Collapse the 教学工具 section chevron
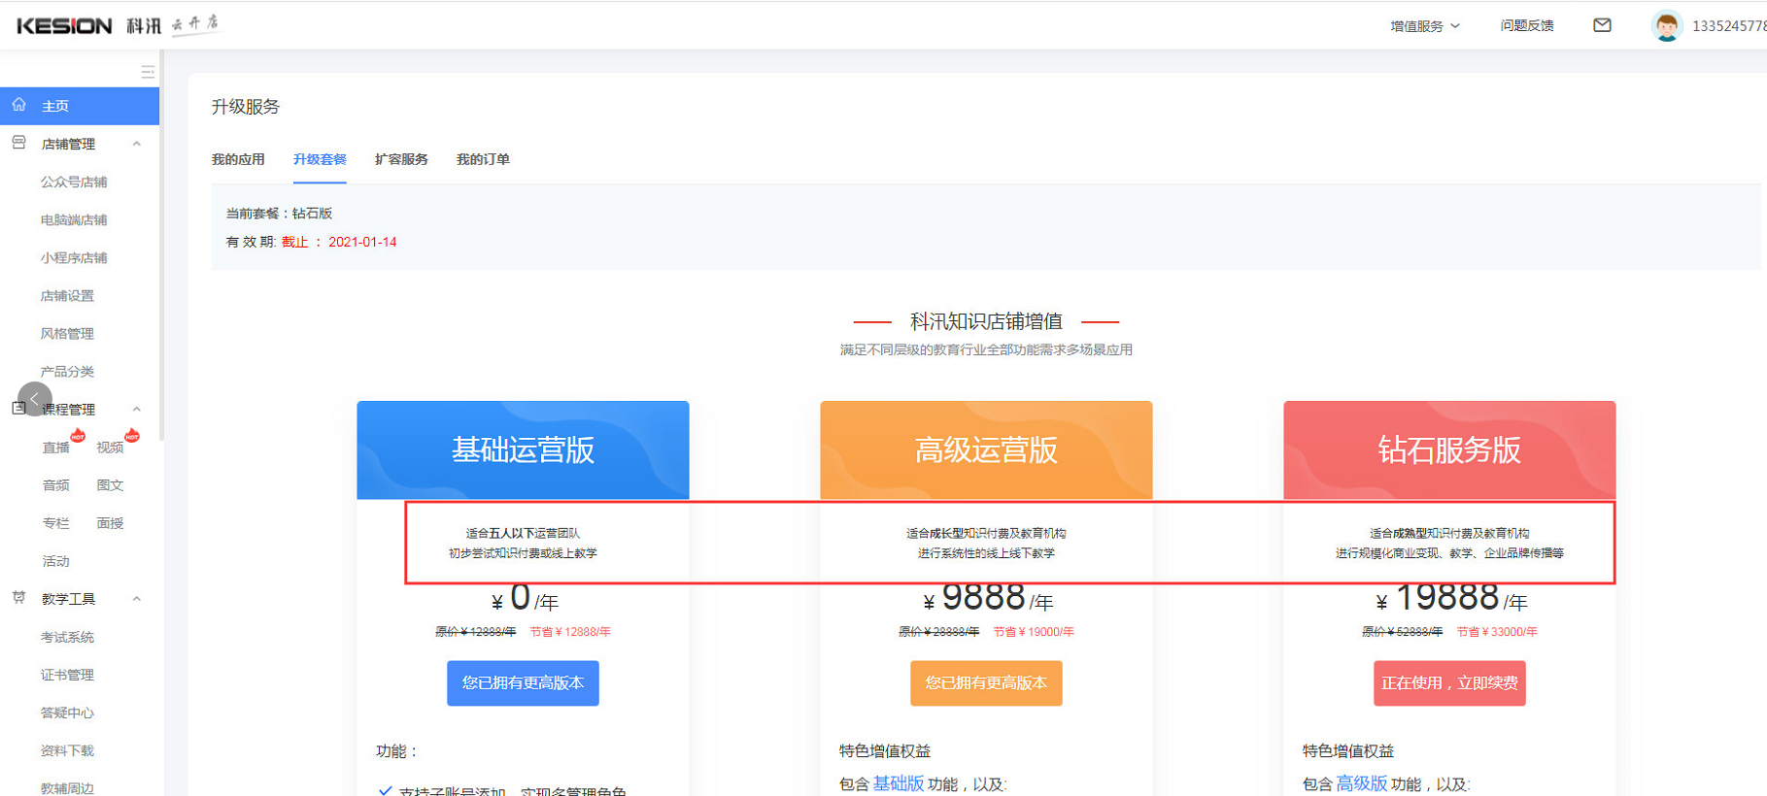 pos(137,599)
